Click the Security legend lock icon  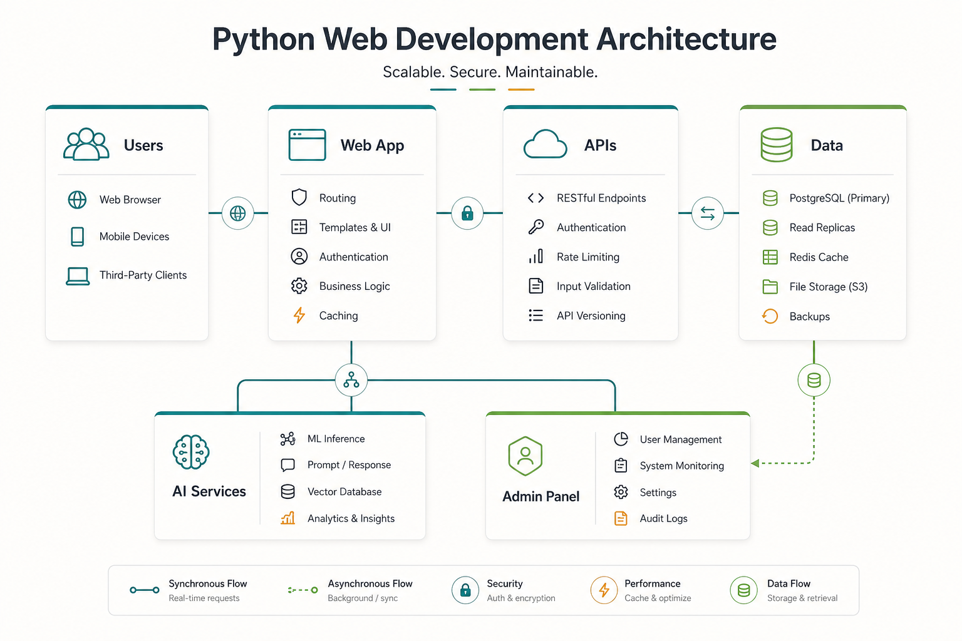click(465, 590)
